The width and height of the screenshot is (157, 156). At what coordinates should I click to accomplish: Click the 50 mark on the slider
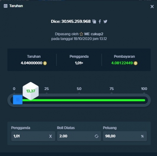(x=79, y=89)
